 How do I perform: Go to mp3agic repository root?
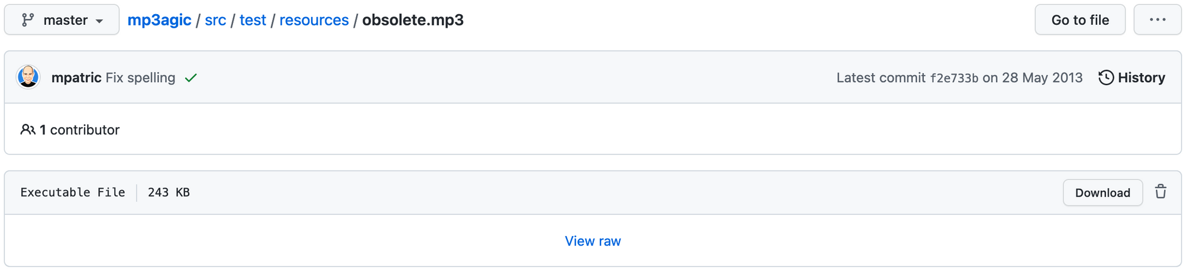tap(159, 20)
